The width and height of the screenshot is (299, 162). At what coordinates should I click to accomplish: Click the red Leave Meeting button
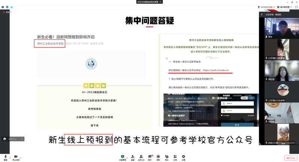[290, 158]
